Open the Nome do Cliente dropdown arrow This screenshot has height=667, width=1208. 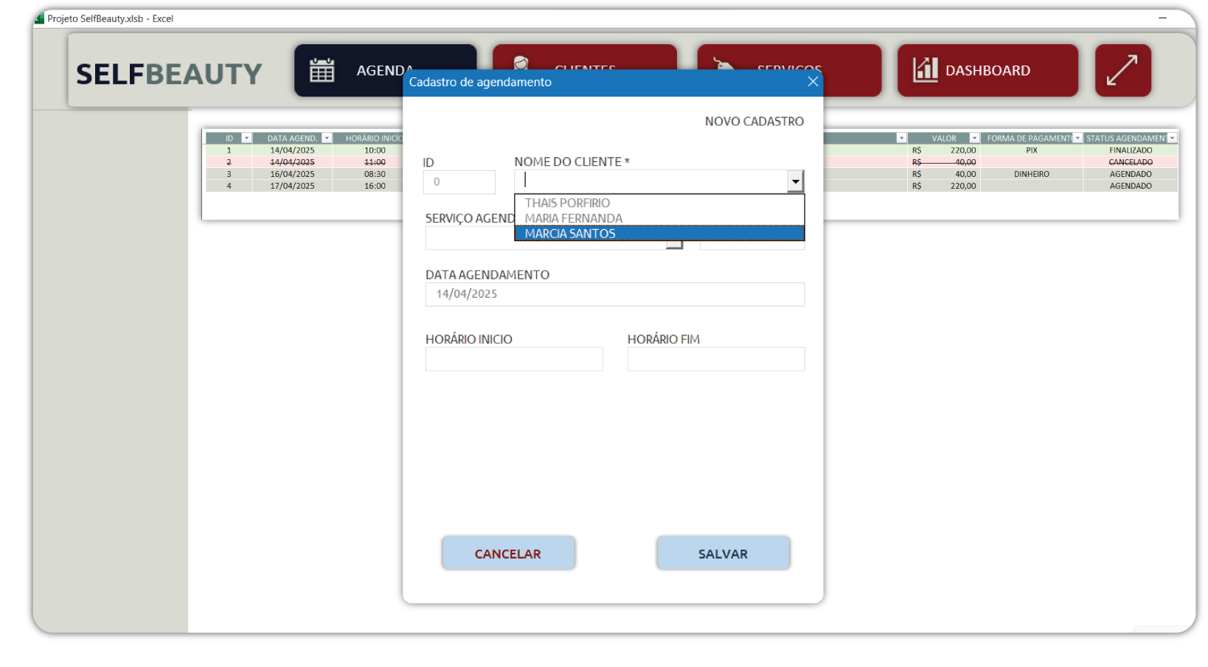pos(795,181)
